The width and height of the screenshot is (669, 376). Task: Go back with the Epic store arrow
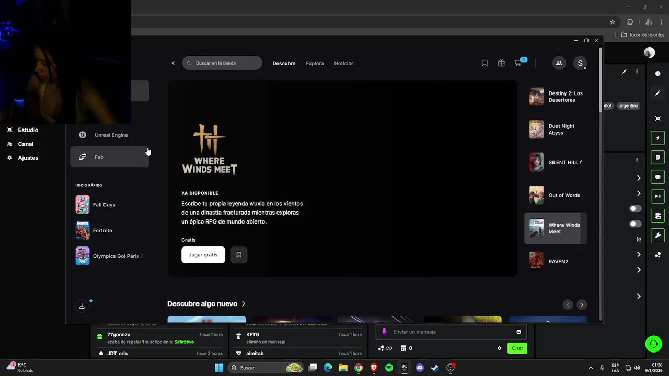click(x=173, y=63)
